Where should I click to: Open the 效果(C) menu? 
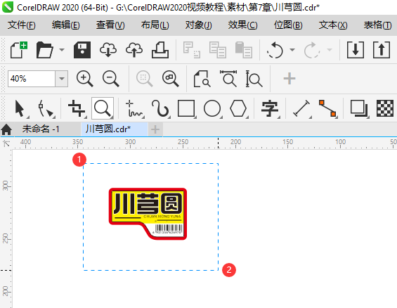pyautogui.click(x=242, y=25)
